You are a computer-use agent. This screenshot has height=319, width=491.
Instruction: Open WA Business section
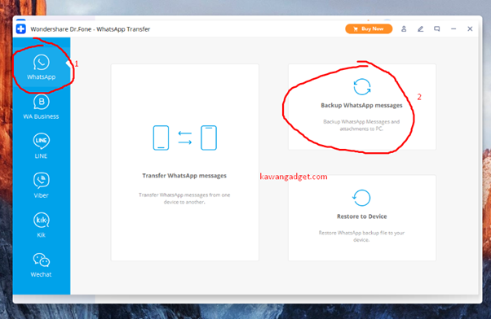[x=41, y=107]
